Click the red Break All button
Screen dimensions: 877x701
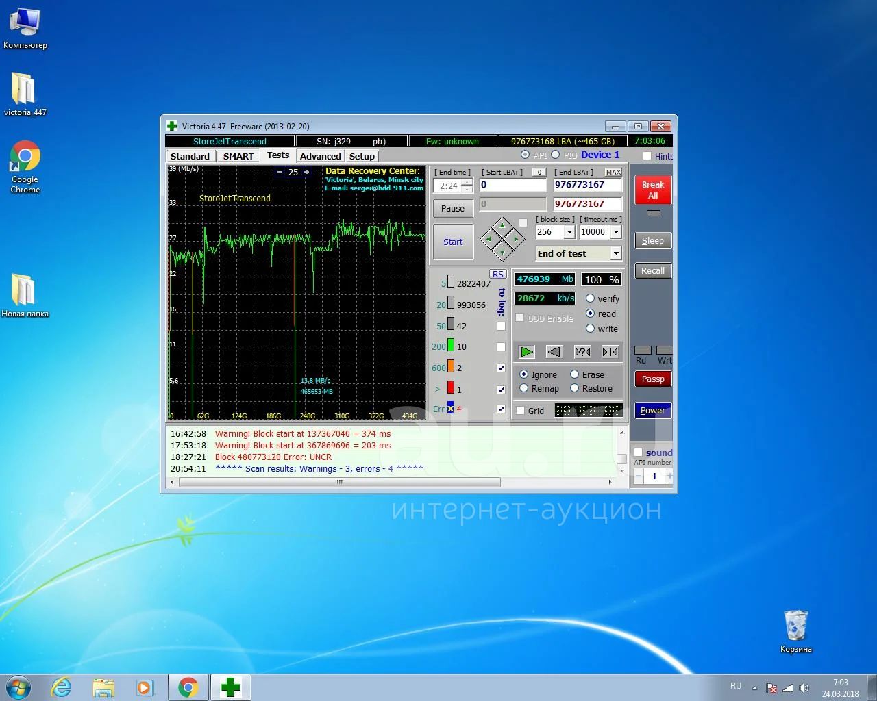pyautogui.click(x=653, y=190)
